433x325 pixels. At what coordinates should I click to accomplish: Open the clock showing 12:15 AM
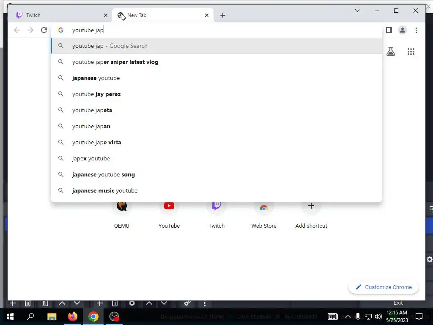click(397, 317)
